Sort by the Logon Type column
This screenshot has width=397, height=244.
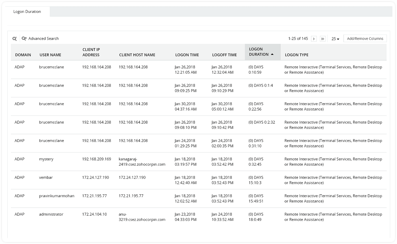point(297,55)
